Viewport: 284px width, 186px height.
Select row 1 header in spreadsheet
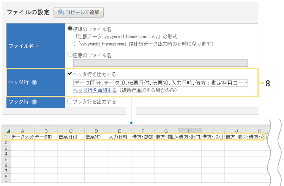coord(6,137)
